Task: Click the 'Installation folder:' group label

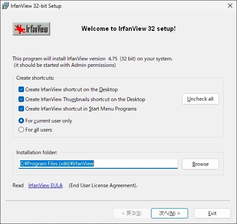Action: pyautogui.click(x=37, y=152)
